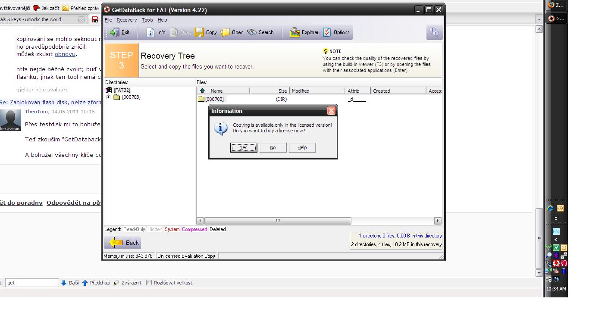Image resolution: width=589 pixels, height=331 pixels.
Task: Click the Open folder toolbar icon
Action: click(226, 32)
